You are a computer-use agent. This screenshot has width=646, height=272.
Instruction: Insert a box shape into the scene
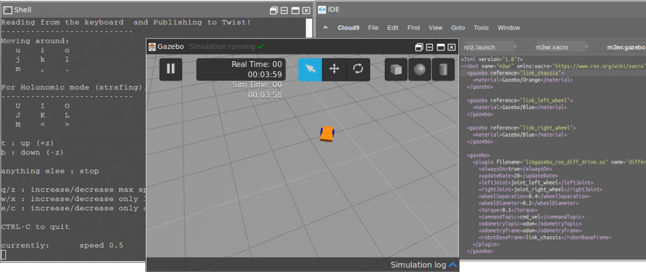point(396,69)
